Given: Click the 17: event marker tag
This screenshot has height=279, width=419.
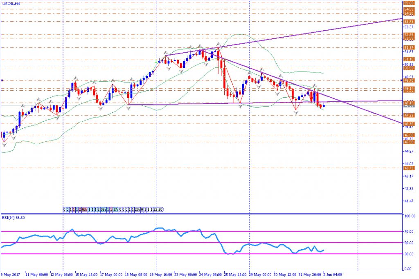Looking at the screenshot, I should tap(115, 210).
